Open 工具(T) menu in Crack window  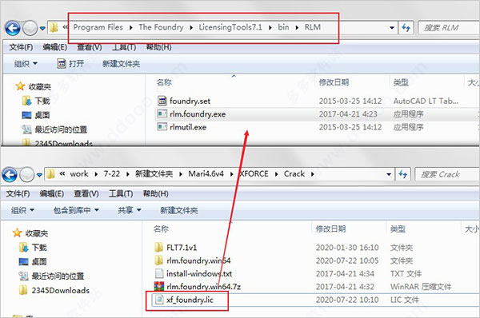click(x=121, y=194)
